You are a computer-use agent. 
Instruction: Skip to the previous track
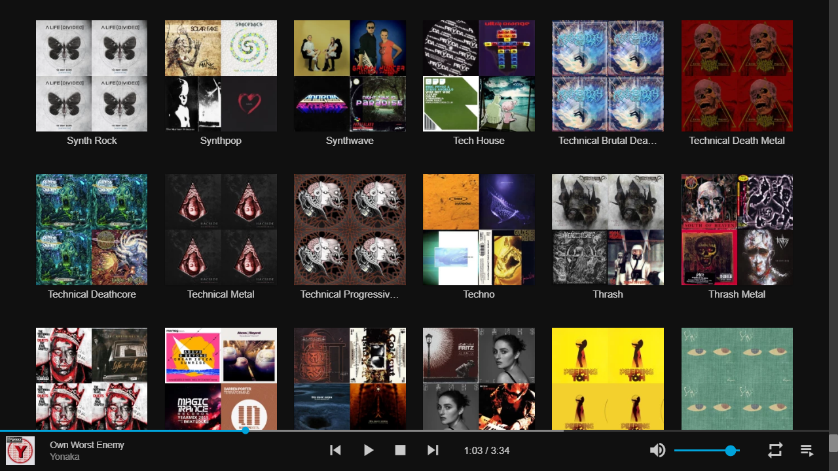point(335,450)
